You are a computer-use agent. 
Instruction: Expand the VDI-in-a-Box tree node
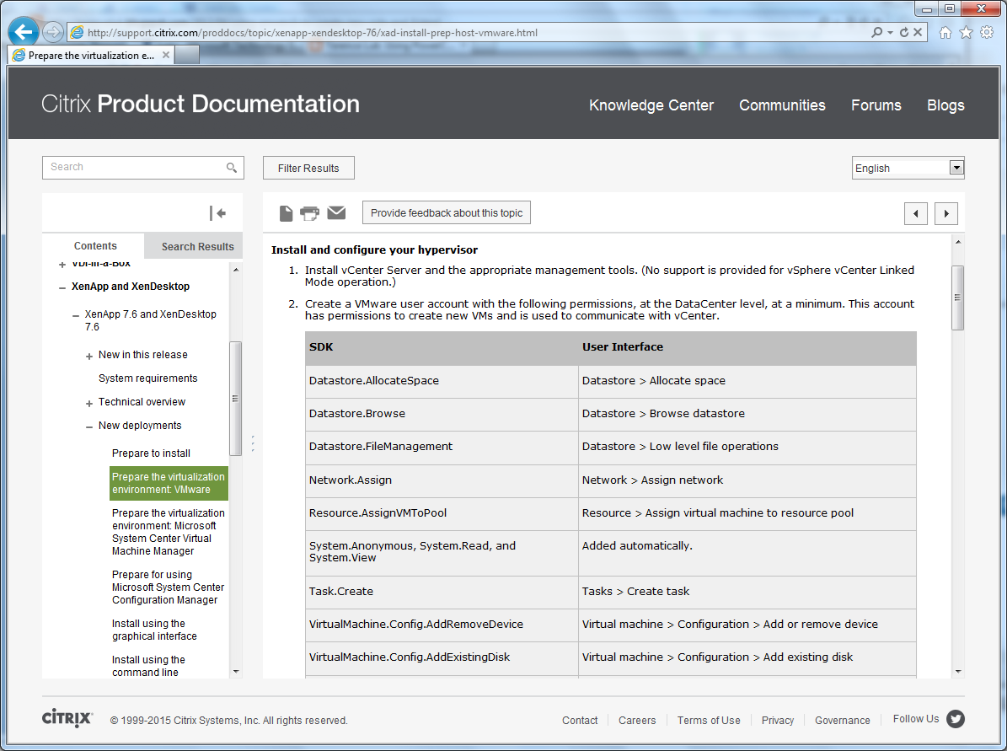[62, 265]
